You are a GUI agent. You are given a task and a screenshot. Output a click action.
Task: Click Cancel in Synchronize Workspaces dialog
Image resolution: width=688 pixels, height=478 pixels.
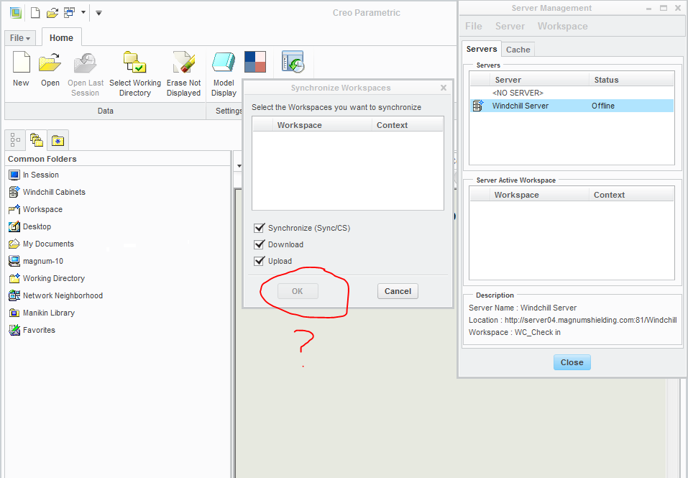398,291
